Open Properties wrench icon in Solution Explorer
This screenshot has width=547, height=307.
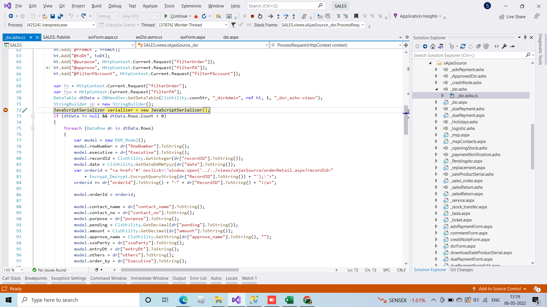click(x=504, y=46)
